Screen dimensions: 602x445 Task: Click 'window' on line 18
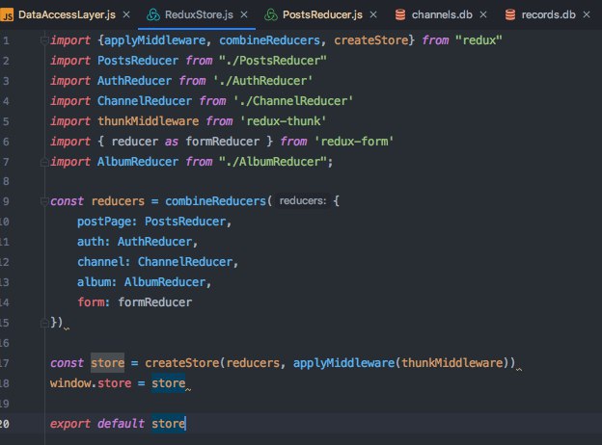click(70, 383)
